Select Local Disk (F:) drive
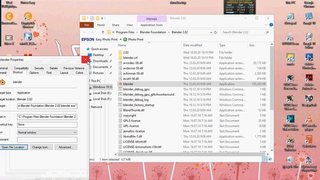The image size is (320, 180). (102, 99)
